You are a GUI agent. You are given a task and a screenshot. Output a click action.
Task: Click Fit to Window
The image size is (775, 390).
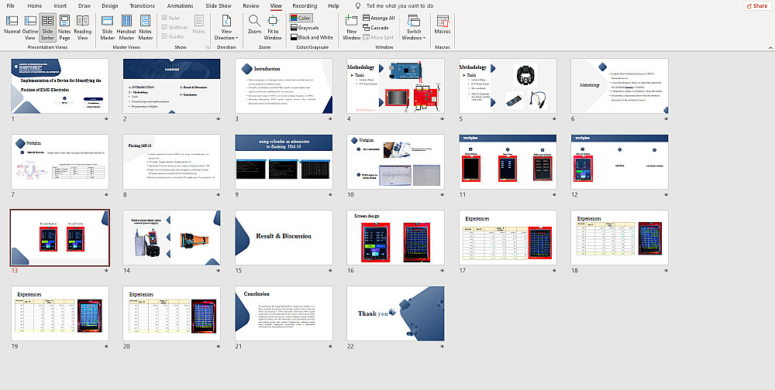273,26
